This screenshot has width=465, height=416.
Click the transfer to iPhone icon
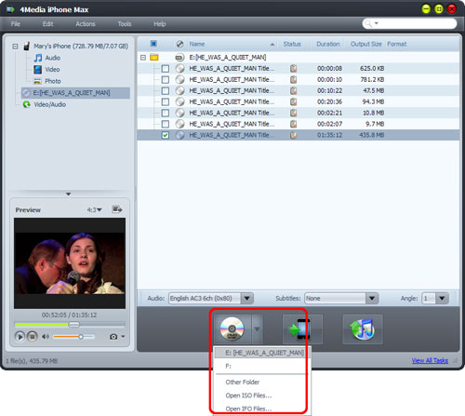pos(302,329)
